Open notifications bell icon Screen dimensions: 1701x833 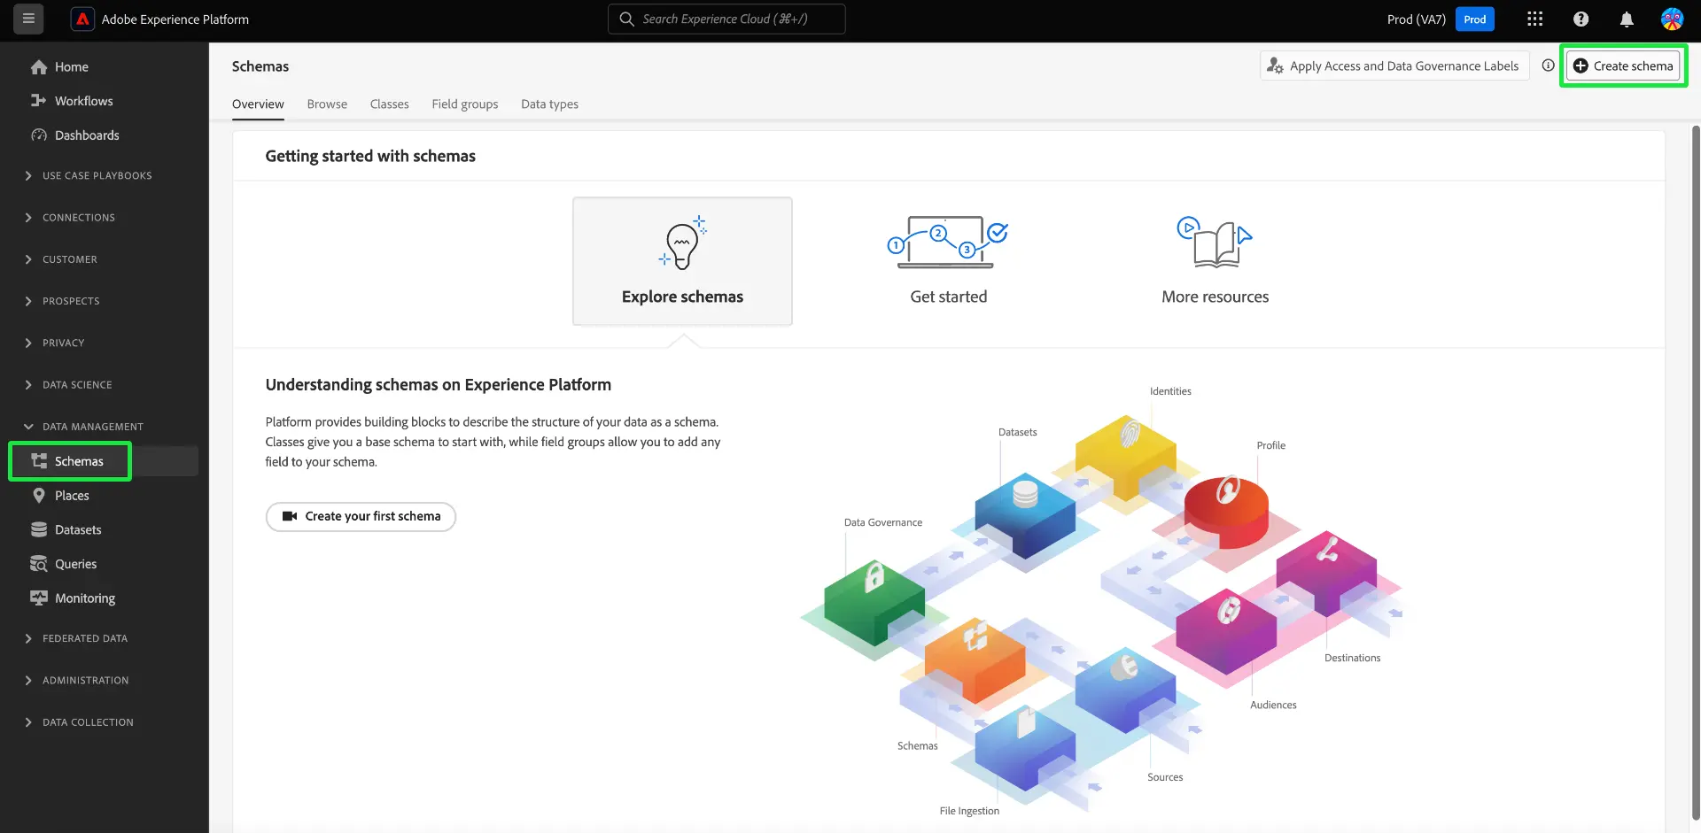1627,19
